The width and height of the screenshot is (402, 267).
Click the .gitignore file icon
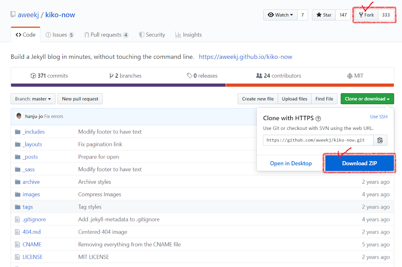17,219
